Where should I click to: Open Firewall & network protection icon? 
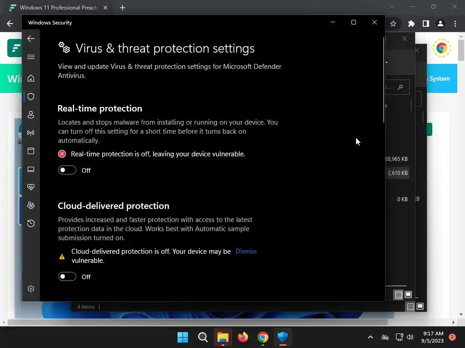(x=31, y=133)
